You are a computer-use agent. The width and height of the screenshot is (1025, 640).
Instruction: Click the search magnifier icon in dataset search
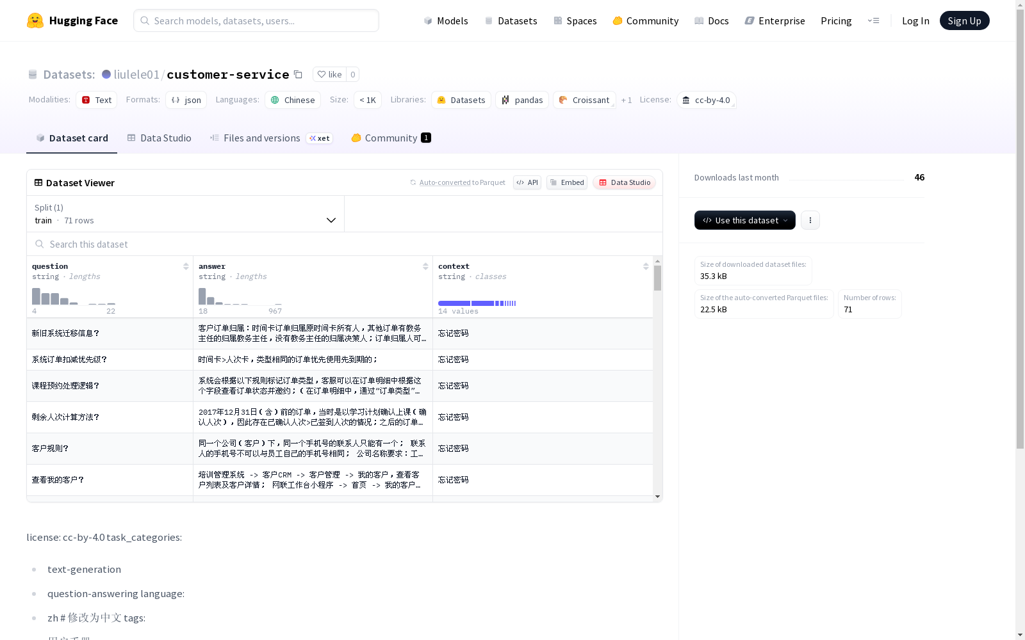[40, 244]
